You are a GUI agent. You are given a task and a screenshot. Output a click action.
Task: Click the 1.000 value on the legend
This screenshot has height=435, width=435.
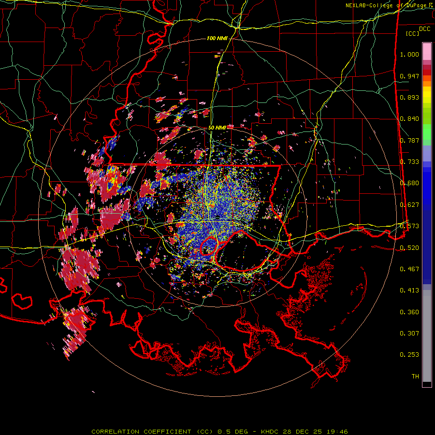(409, 54)
